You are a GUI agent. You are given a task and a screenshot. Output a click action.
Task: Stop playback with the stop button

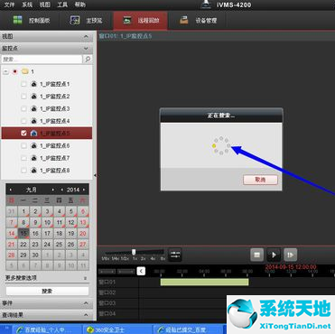click(x=256, y=255)
